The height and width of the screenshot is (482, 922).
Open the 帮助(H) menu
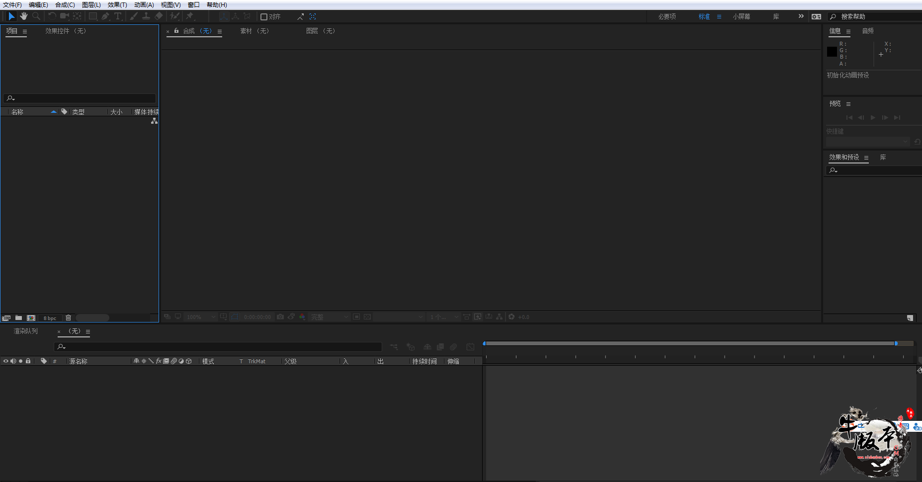pyautogui.click(x=217, y=4)
